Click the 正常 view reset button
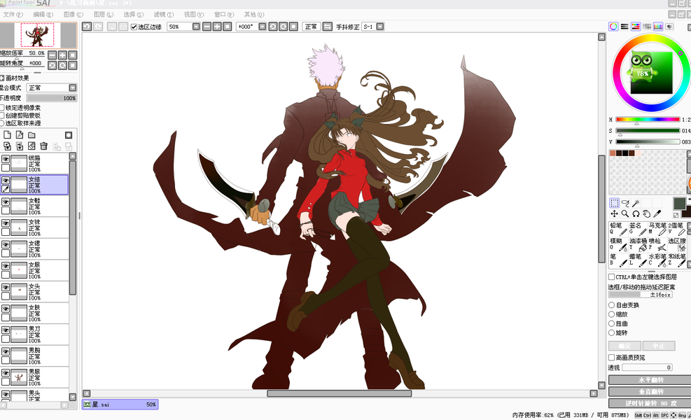This screenshot has width=691, height=420. coord(311,27)
